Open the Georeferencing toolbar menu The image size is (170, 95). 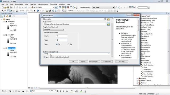click(86, 7)
